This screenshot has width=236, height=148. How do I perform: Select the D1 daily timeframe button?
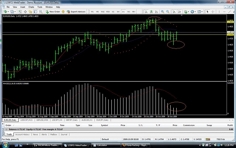coord(123,12)
